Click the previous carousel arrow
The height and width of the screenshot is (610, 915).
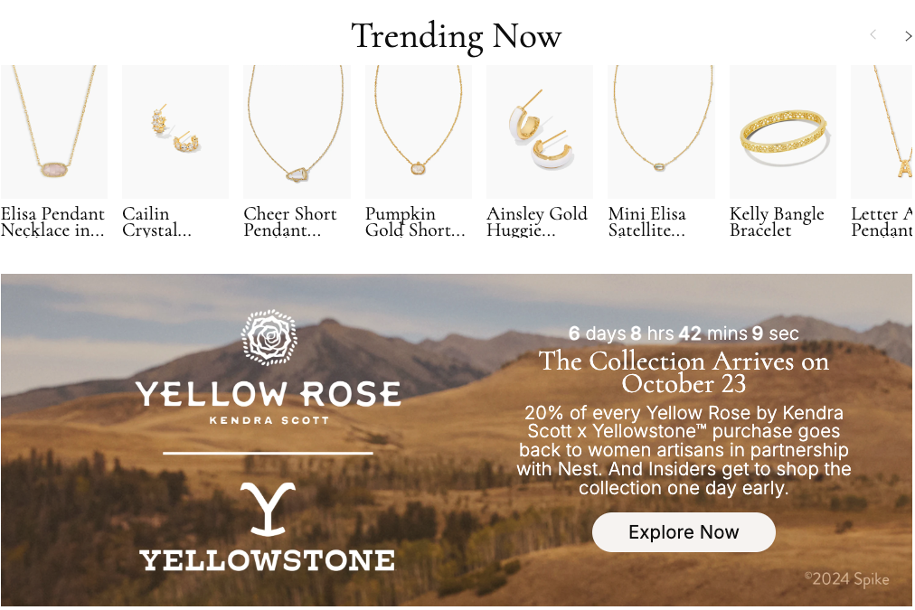873,35
